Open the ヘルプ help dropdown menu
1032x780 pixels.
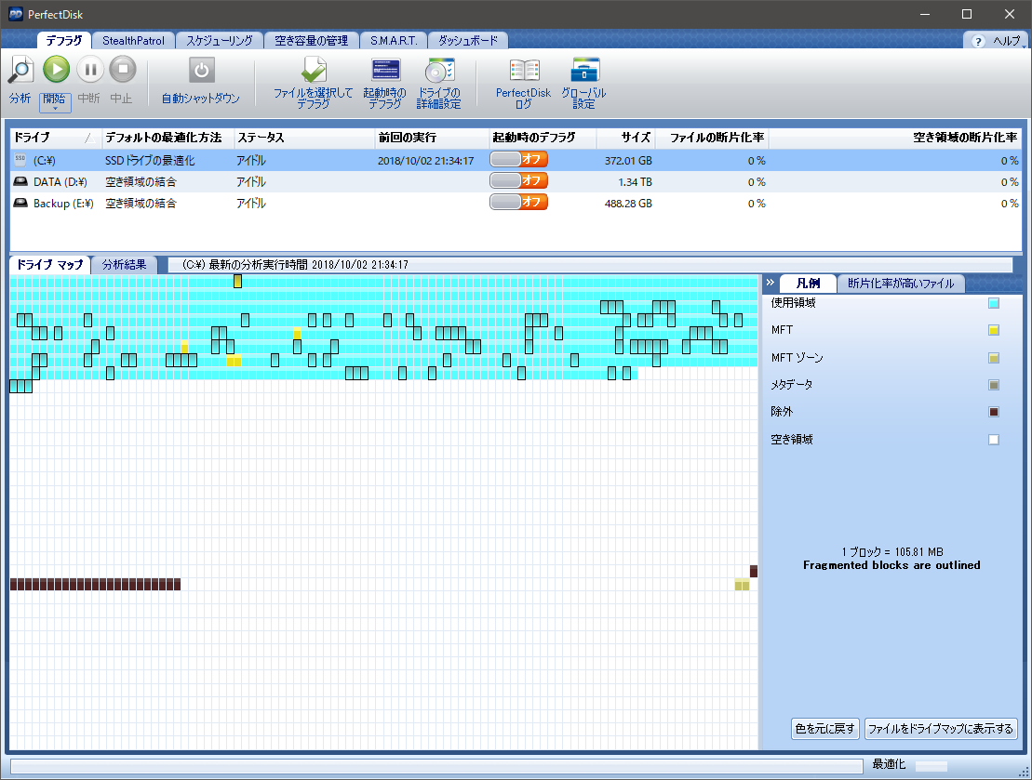(1009, 41)
